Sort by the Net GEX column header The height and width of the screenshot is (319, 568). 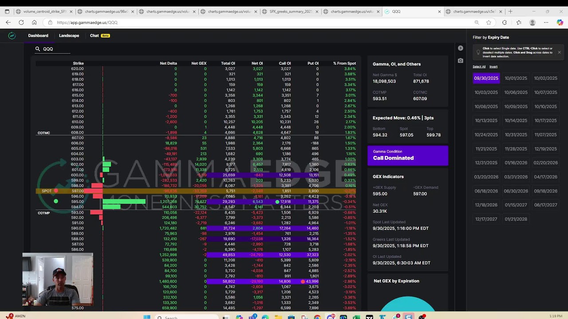(x=199, y=63)
